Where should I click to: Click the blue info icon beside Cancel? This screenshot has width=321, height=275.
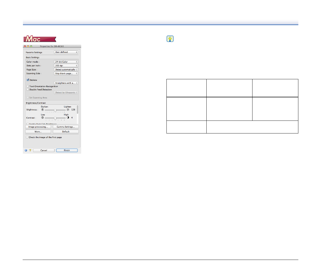point(26,150)
